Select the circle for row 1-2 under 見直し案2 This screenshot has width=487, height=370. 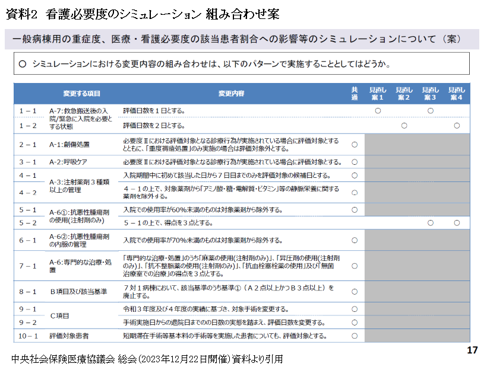tap(404, 126)
